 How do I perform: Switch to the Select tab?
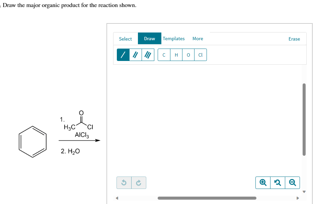point(125,39)
